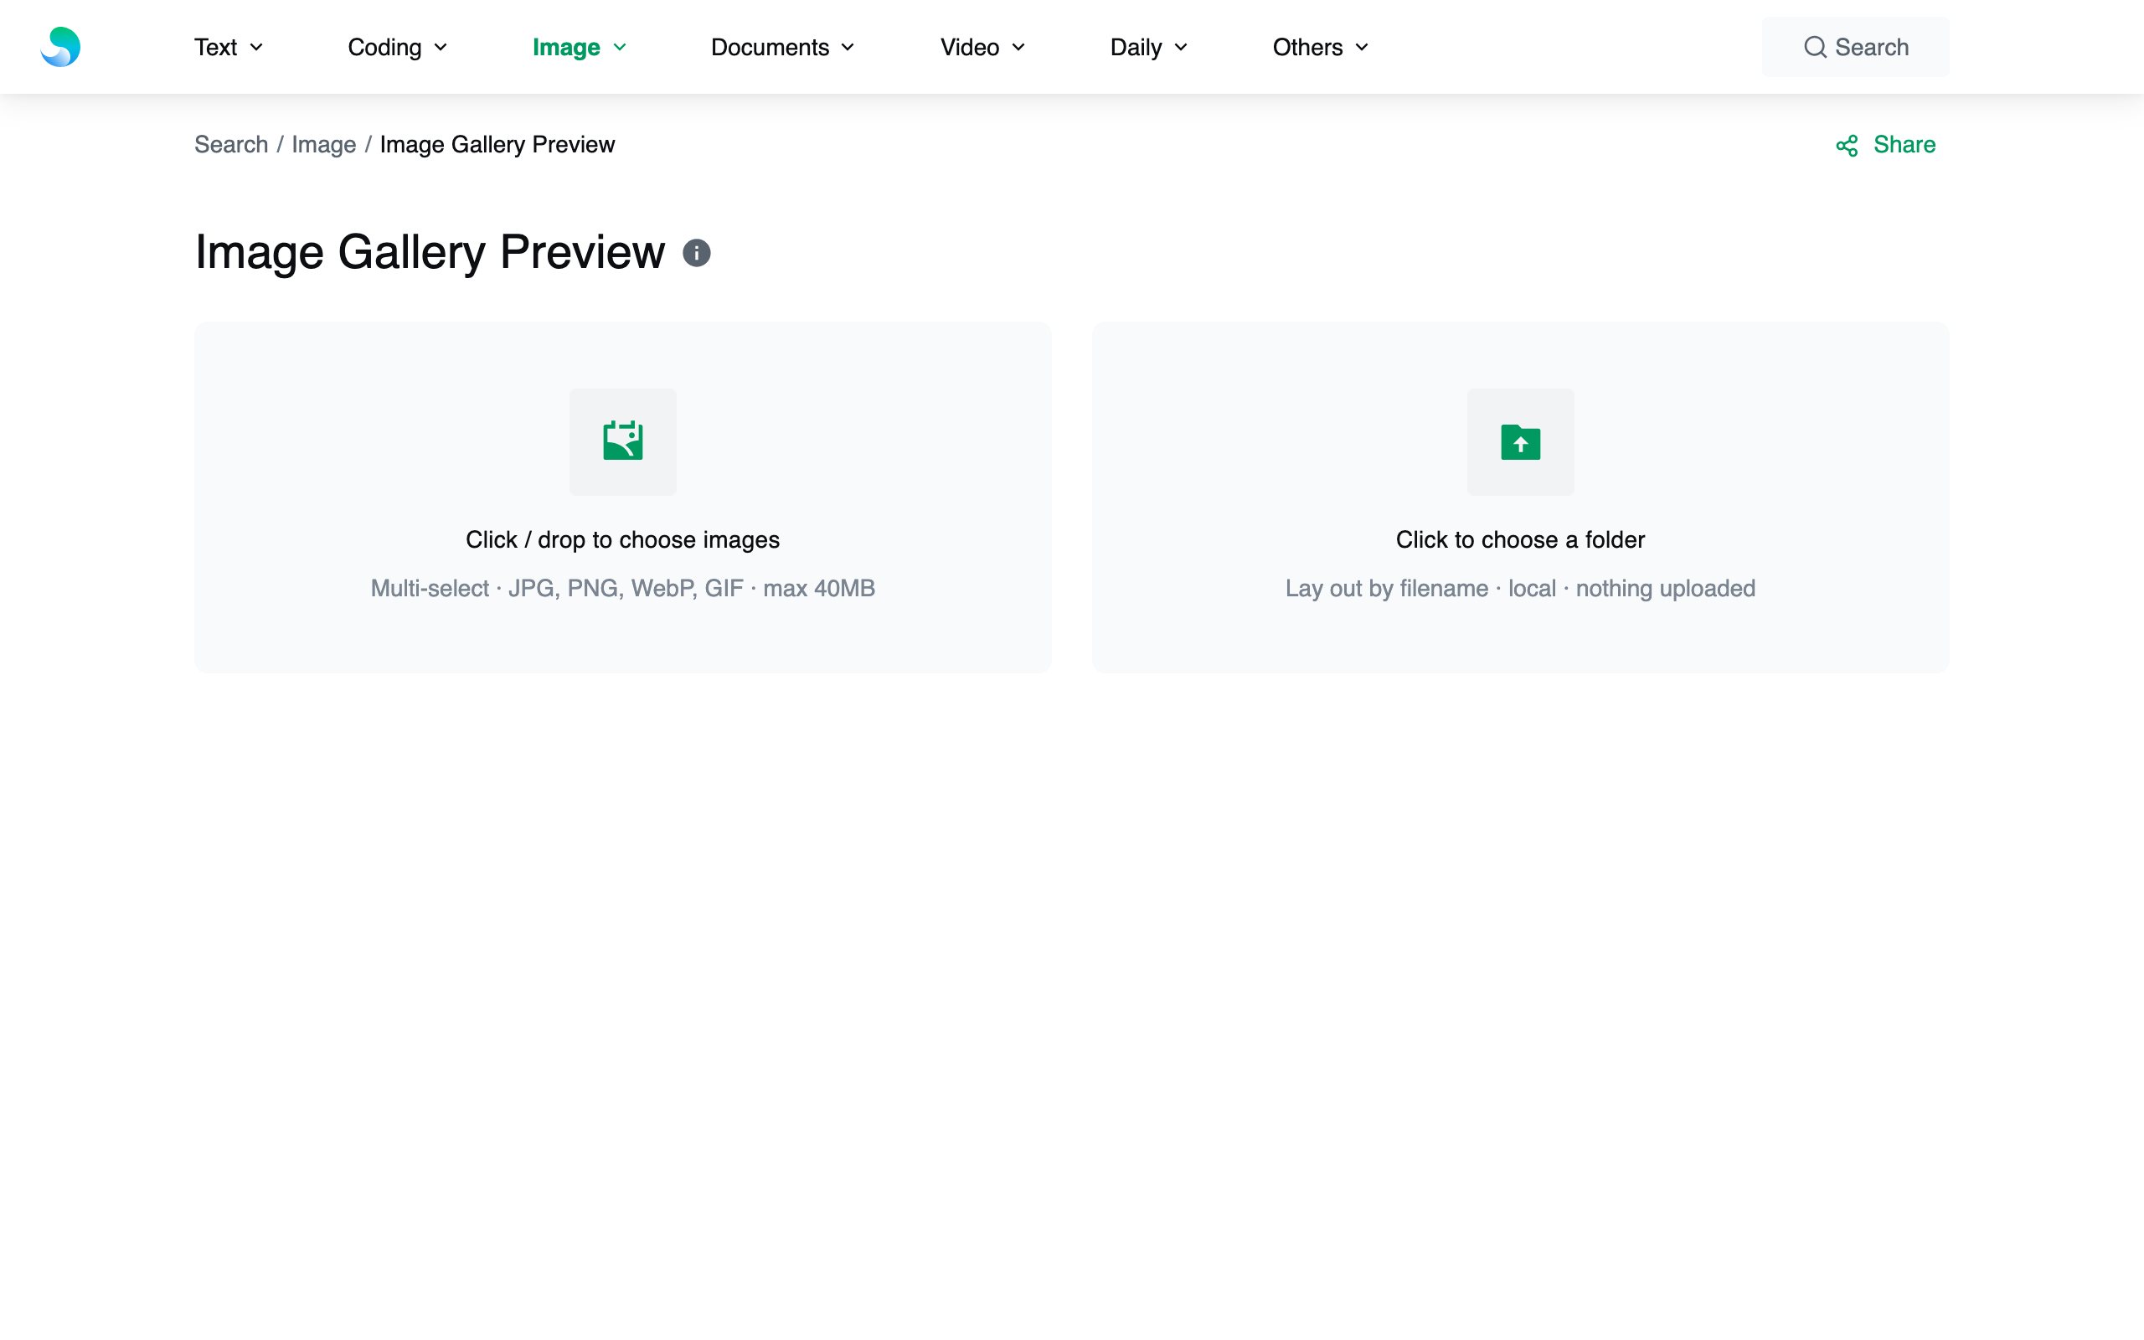Click the 'Click to choose a folder' text
Screen dimensions: 2144x1340
(x=1520, y=539)
